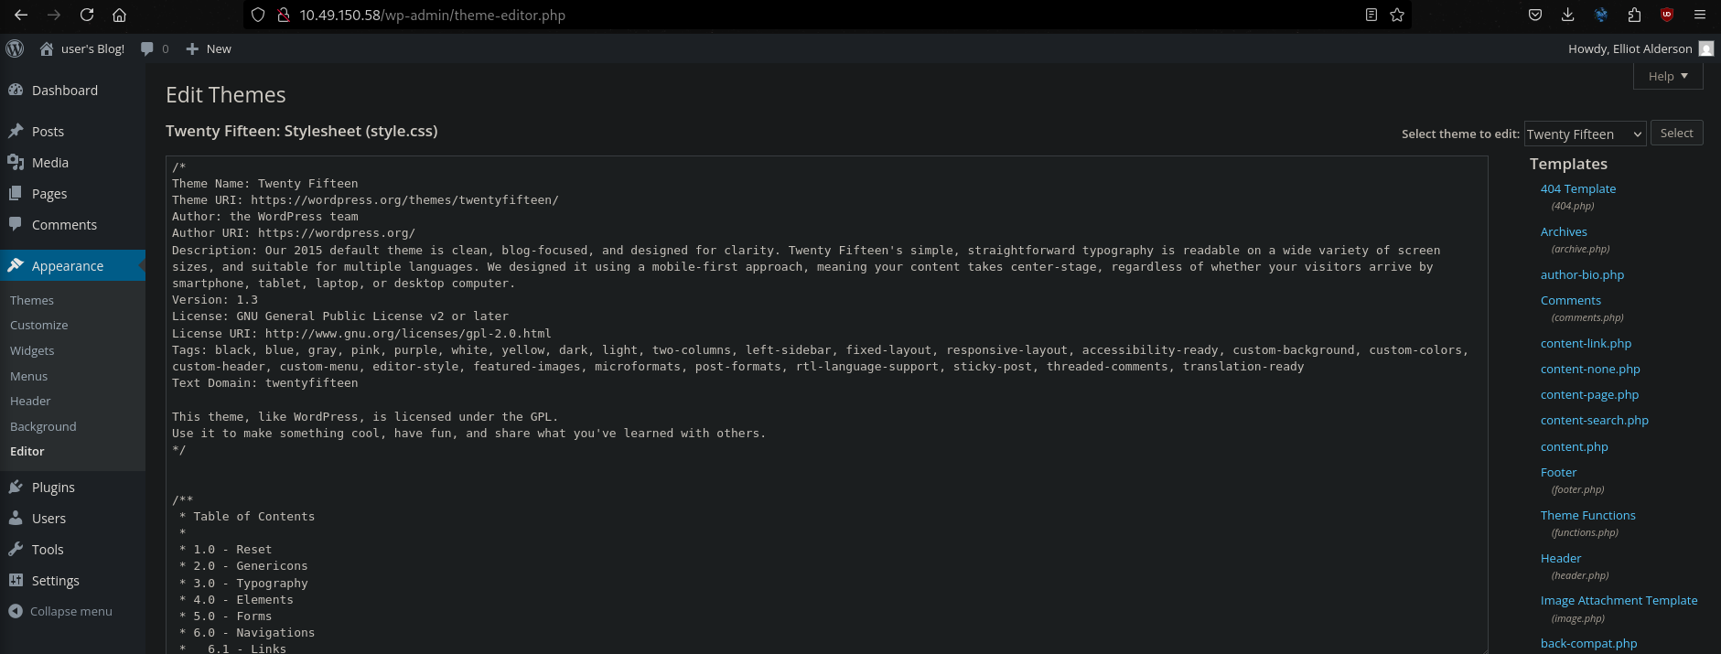The image size is (1721, 654).
Task: Open the browser downloads icon
Action: [x=1567, y=15]
